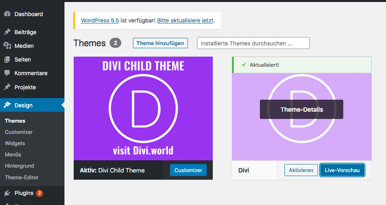386x205 pixels.
Task: Follow the WordPress 5.5 link
Action: pyautogui.click(x=100, y=20)
